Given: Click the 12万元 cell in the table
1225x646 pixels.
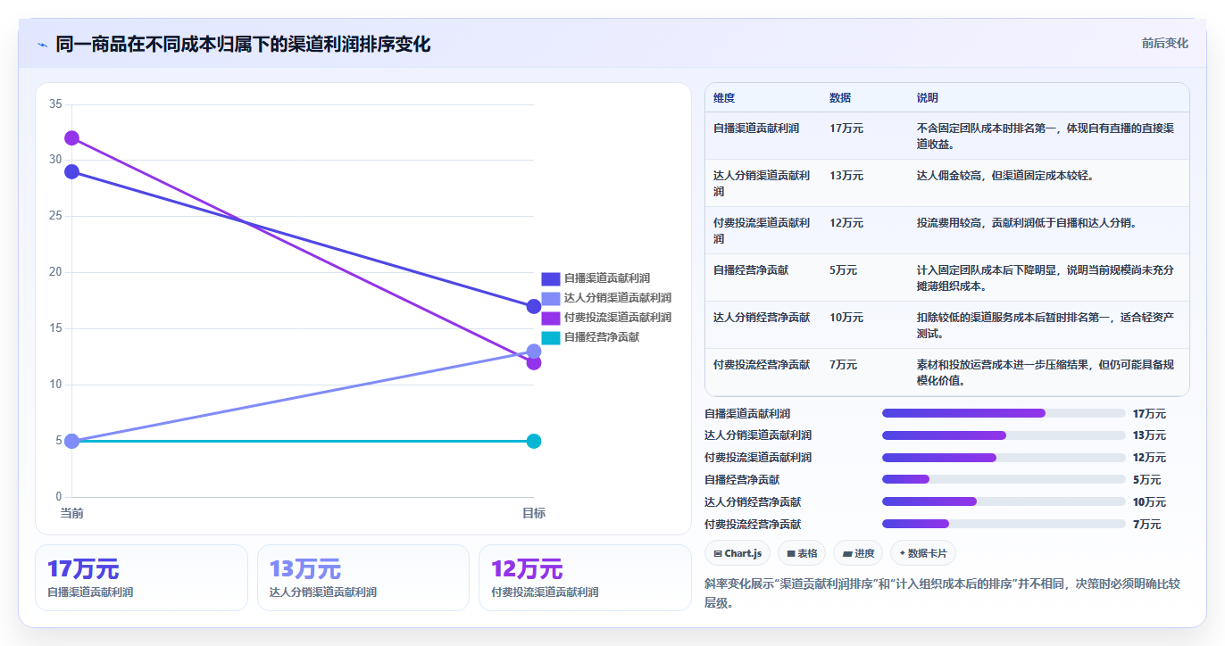Looking at the screenshot, I should [x=846, y=223].
